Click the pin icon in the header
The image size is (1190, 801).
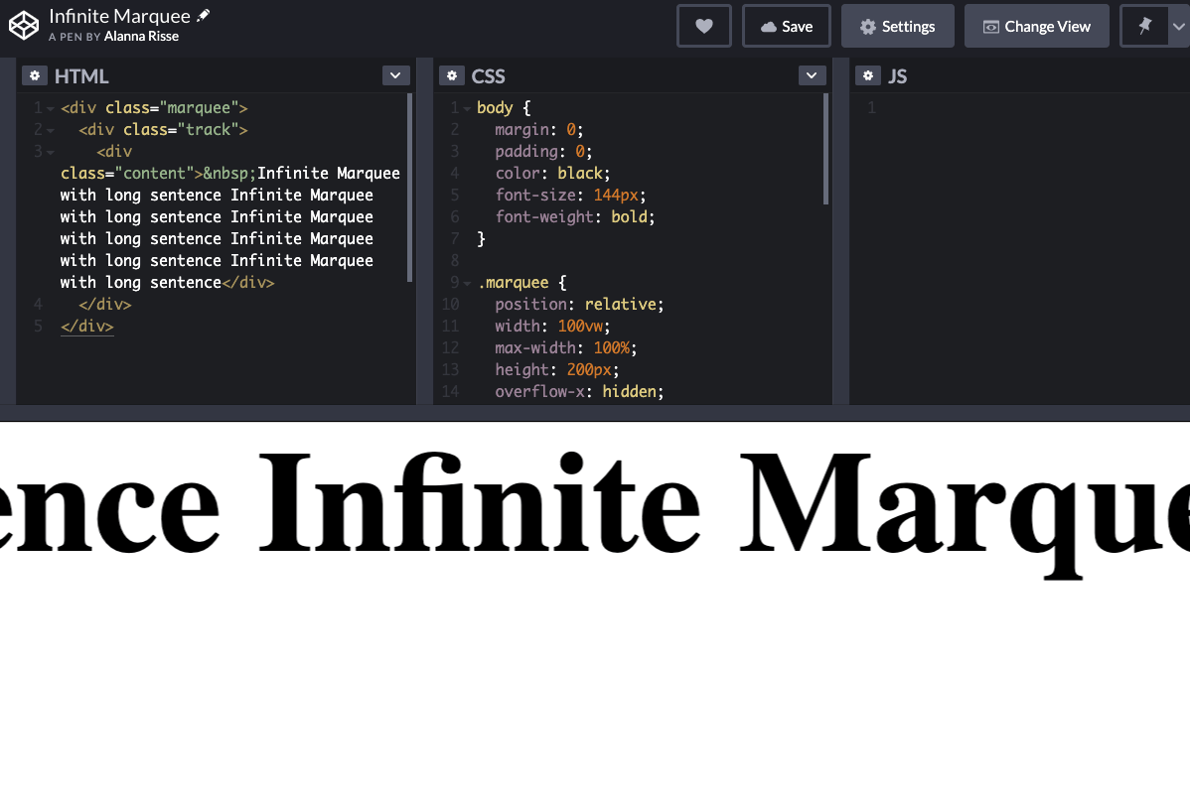(x=1144, y=27)
